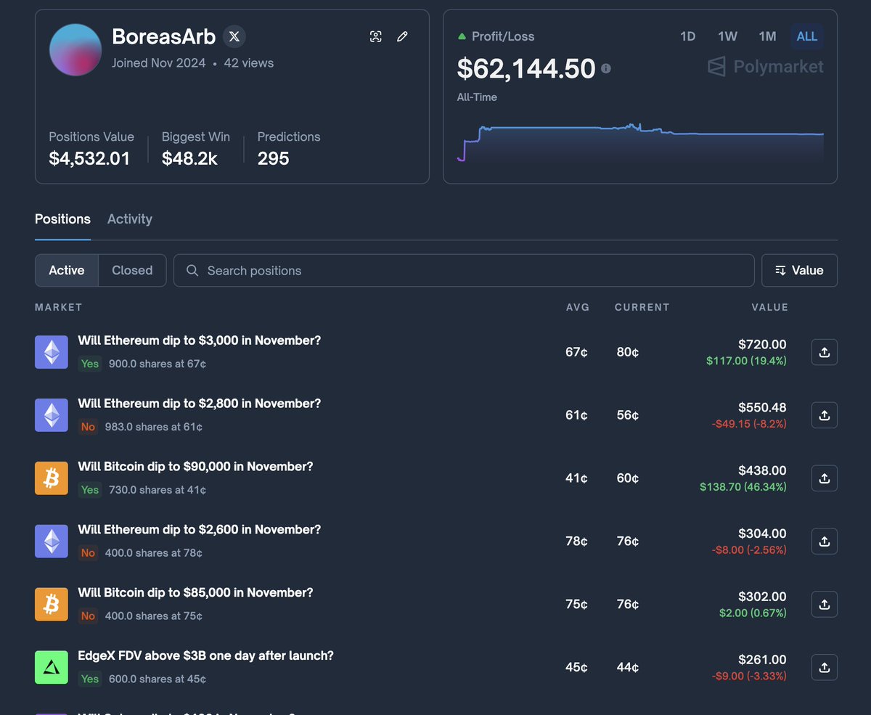The height and width of the screenshot is (715, 871).
Task: Click the $48.2k Biggest Win figure
Action: [x=189, y=158]
